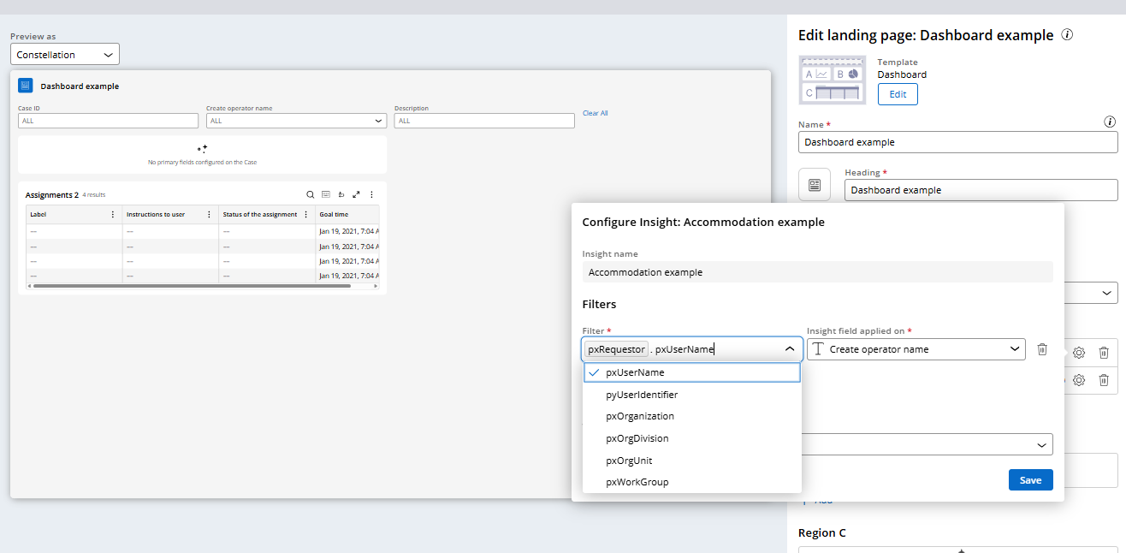Screen dimensions: 1126x553
Task: Open the Assignments table overflow menu
Action: 371,194
